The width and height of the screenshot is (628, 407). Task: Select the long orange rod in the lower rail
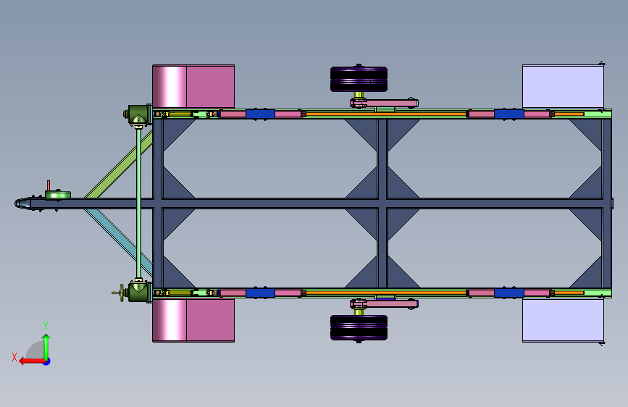click(385, 293)
